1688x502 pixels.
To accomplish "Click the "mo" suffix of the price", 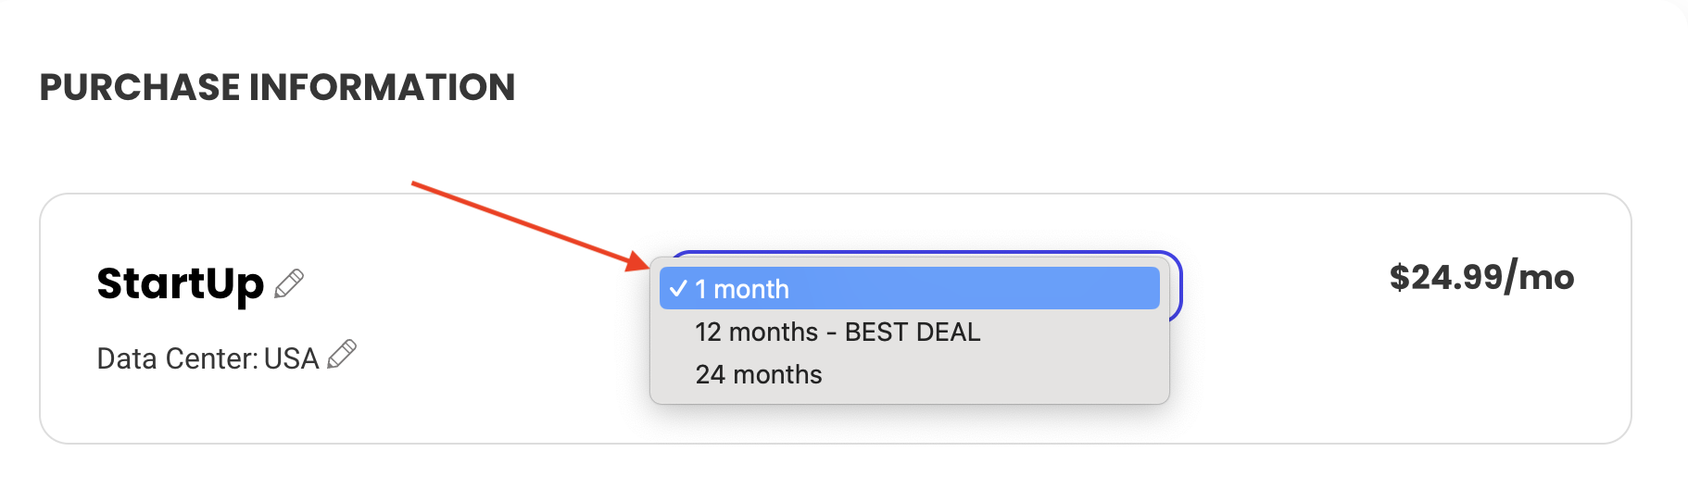I will pos(1545,277).
